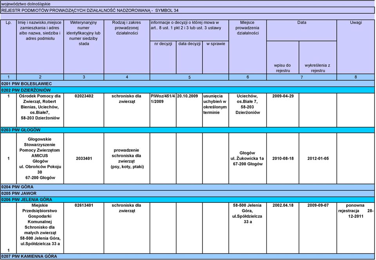Select 'Miejsce prowadzenia działalności' header
Viewport: 376px width, 260px height.
(x=248, y=47)
